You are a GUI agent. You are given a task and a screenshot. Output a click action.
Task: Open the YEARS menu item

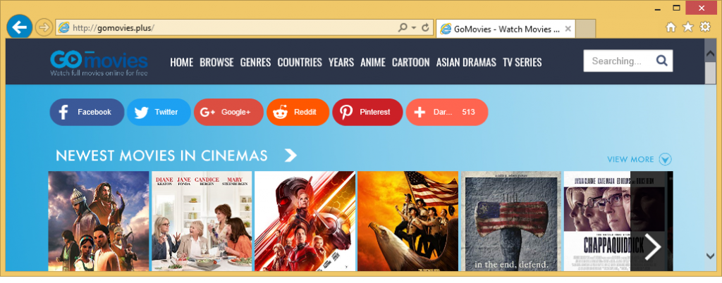click(341, 62)
